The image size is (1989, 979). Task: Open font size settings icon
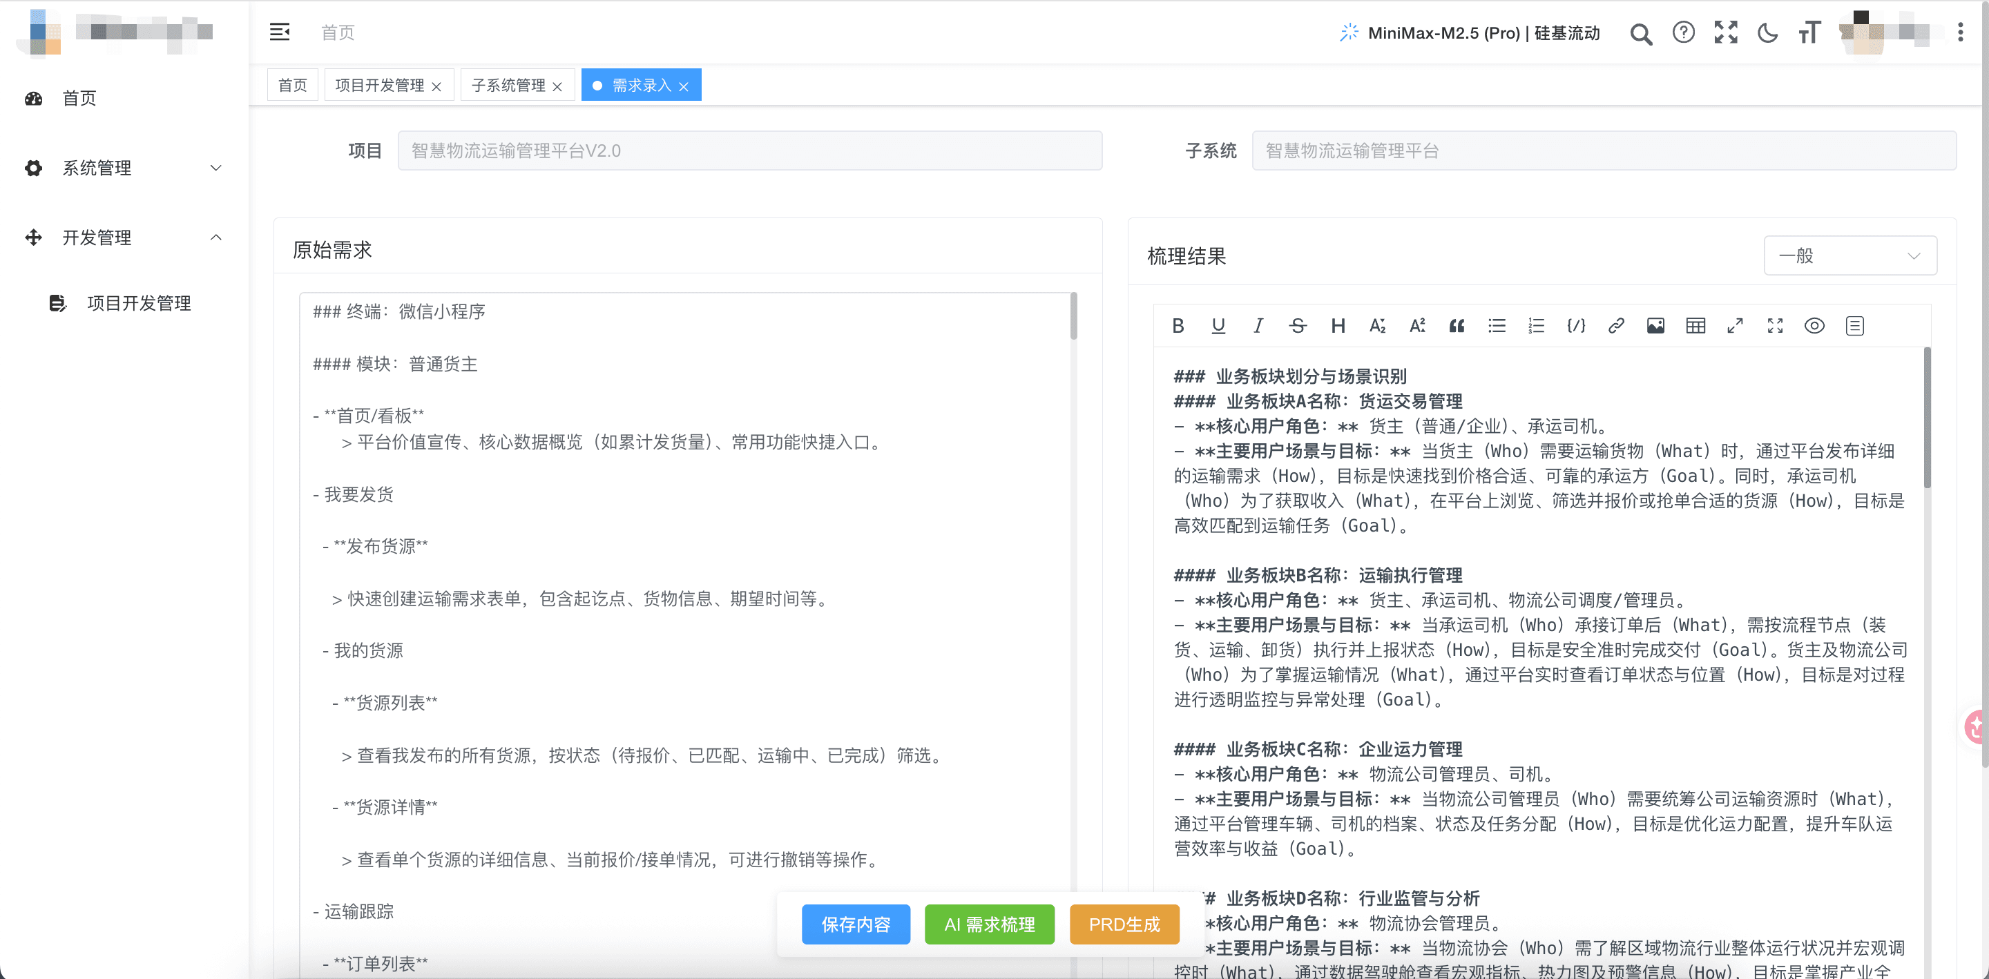(x=1809, y=32)
